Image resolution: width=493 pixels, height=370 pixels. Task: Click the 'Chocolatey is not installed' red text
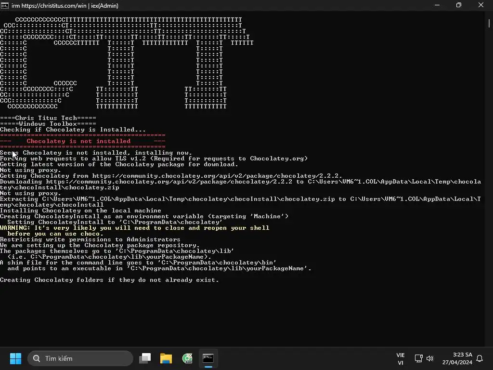click(x=78, y=141)
